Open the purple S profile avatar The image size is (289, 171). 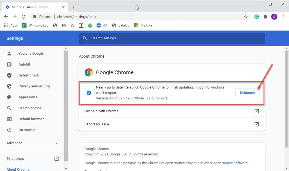click(274, 17)
